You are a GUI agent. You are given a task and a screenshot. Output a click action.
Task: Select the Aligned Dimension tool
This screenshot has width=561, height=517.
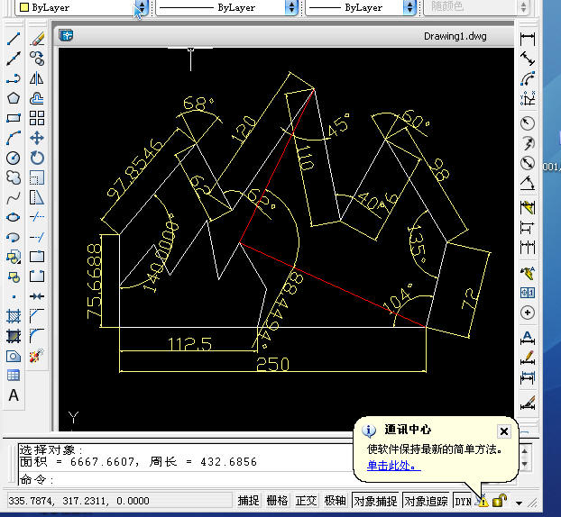click(528, 59)
